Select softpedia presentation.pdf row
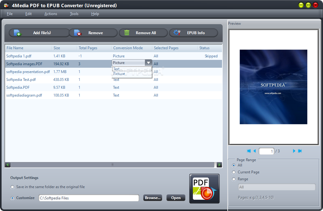Image resolution: width=323 pixels, height=211 pixels. 114,71
